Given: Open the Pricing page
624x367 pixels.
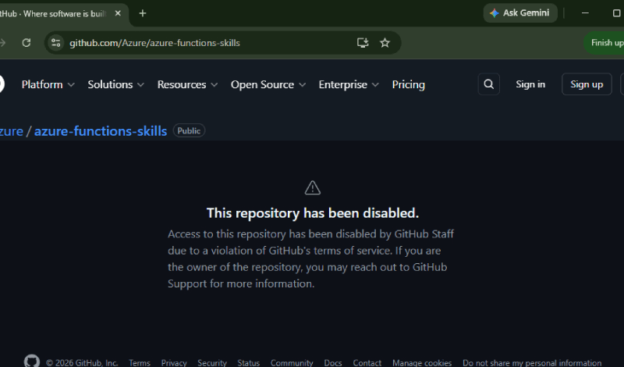Looking at the screenshot, I should (408, 84).
